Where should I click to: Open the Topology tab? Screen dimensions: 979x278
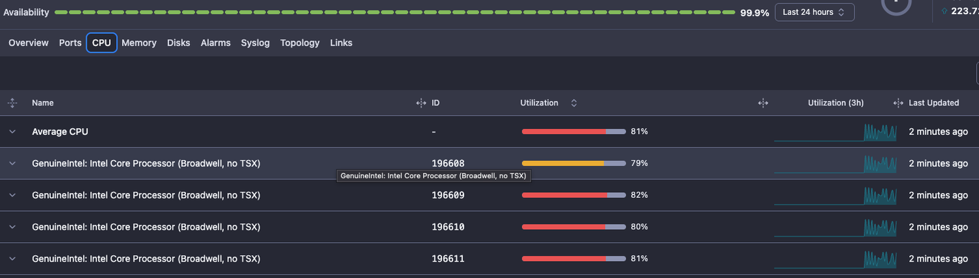tap(300, 43)
